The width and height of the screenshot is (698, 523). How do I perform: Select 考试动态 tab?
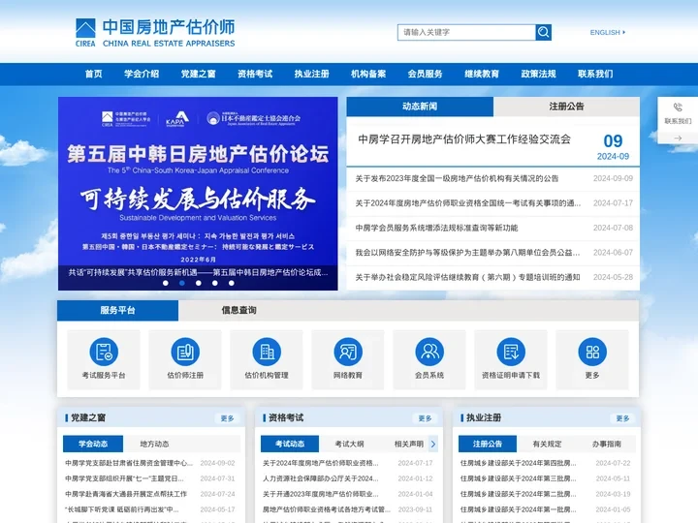(x=290, y=444)
